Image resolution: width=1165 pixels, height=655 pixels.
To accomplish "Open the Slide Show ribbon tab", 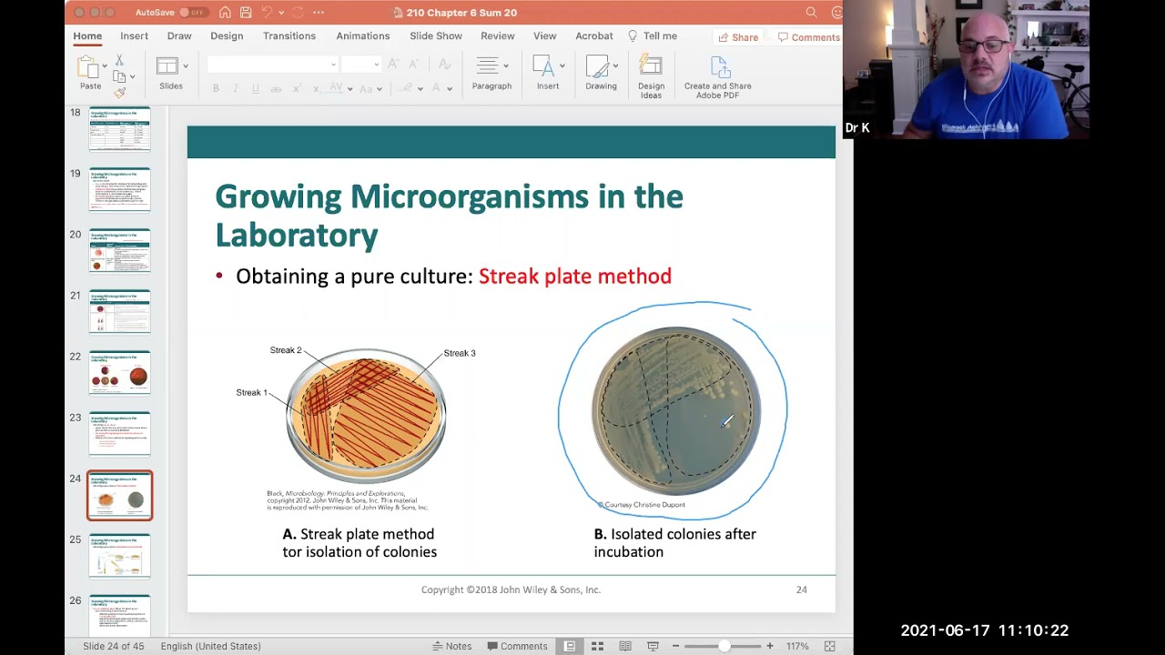I will pyautogui.click(x=436, y=36).
